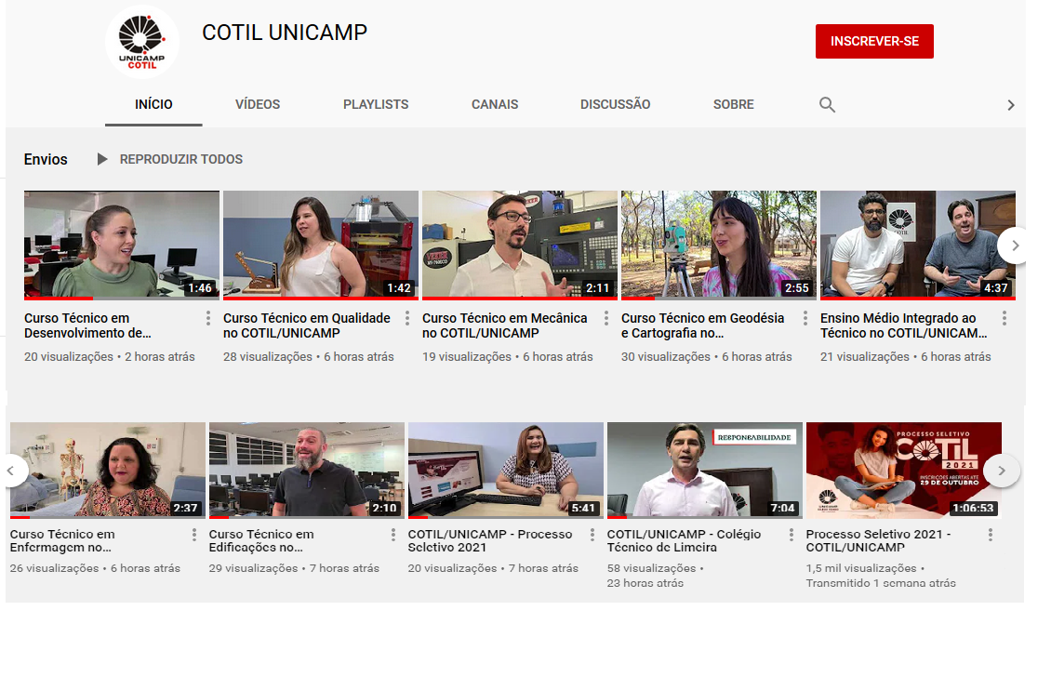This screenshot has height=677, width=1051.
Task: Play the Processo Seletivo livestream thumbnail (1:06:53)
Action: (903, 470)
